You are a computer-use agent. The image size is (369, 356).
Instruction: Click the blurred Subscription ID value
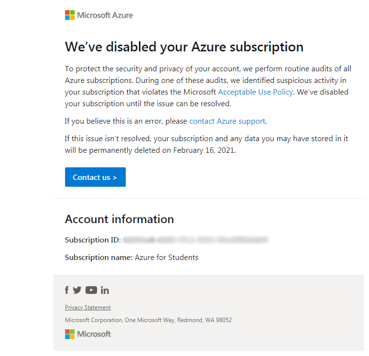coord(196,240)
